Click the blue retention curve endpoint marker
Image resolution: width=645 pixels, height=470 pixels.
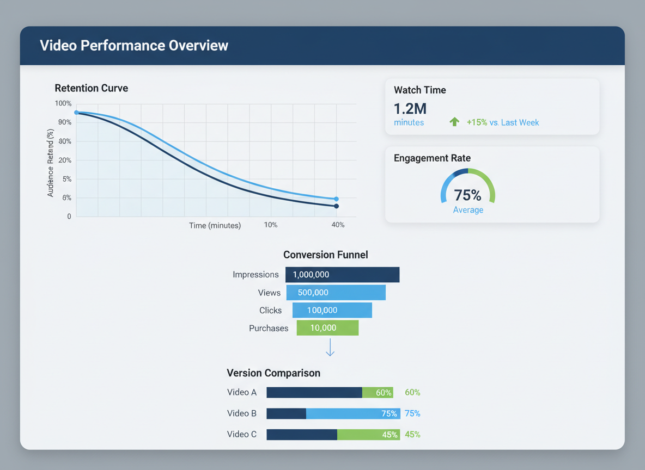coord(337,199)
